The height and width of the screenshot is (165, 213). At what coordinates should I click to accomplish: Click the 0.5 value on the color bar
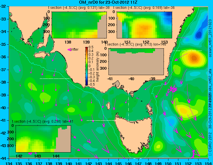tap(91, 47)
